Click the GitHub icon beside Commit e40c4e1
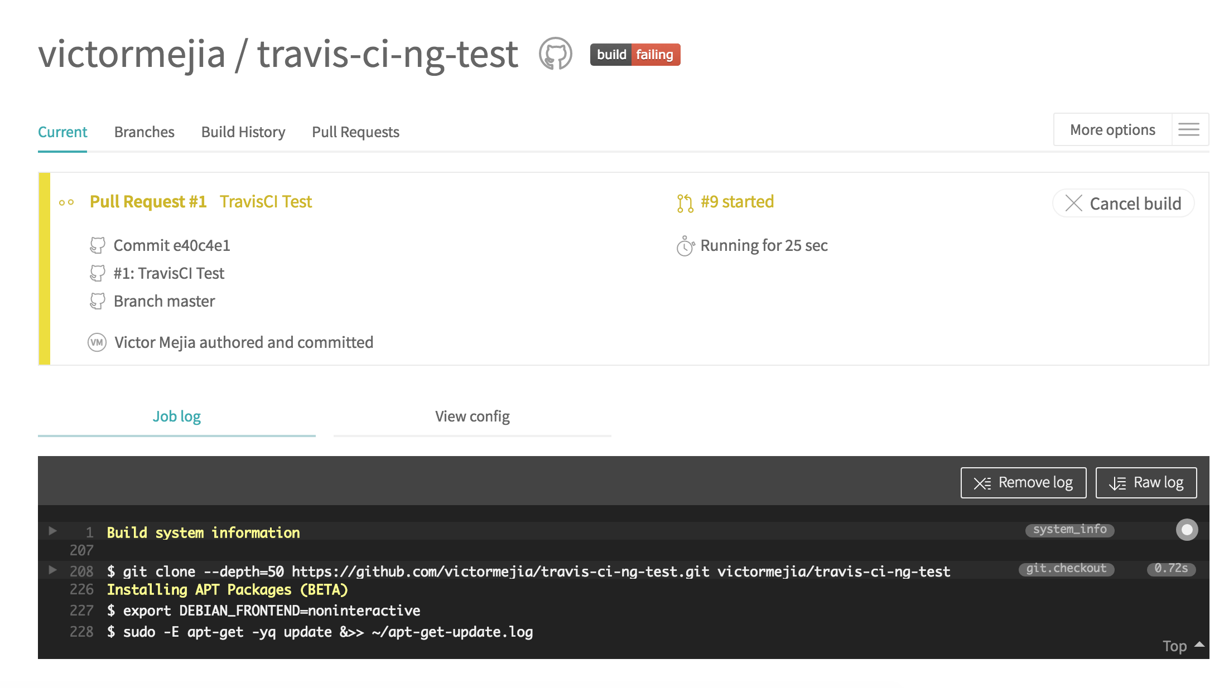This screenshot has height=688, width=1224. [x=98, y=245]
